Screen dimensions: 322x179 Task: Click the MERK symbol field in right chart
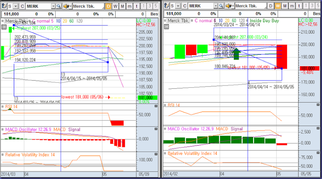coord(201,6)
